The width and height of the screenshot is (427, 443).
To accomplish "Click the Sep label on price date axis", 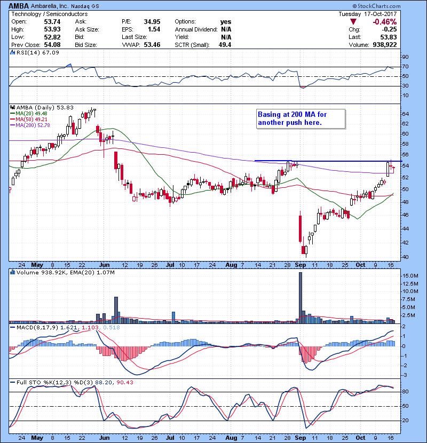I will coord(300,265).
